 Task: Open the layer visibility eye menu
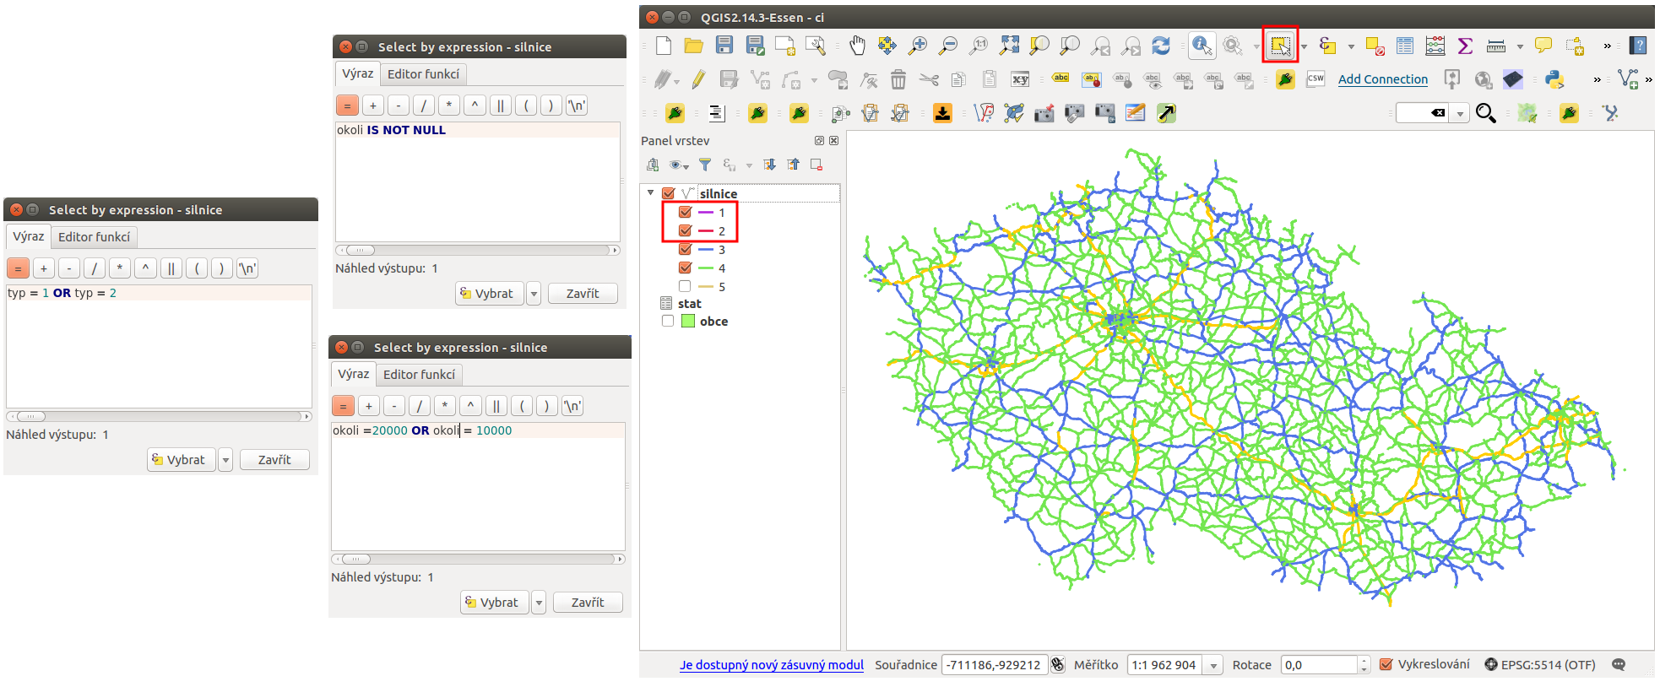pyautogui.click(x=679, y=165)
